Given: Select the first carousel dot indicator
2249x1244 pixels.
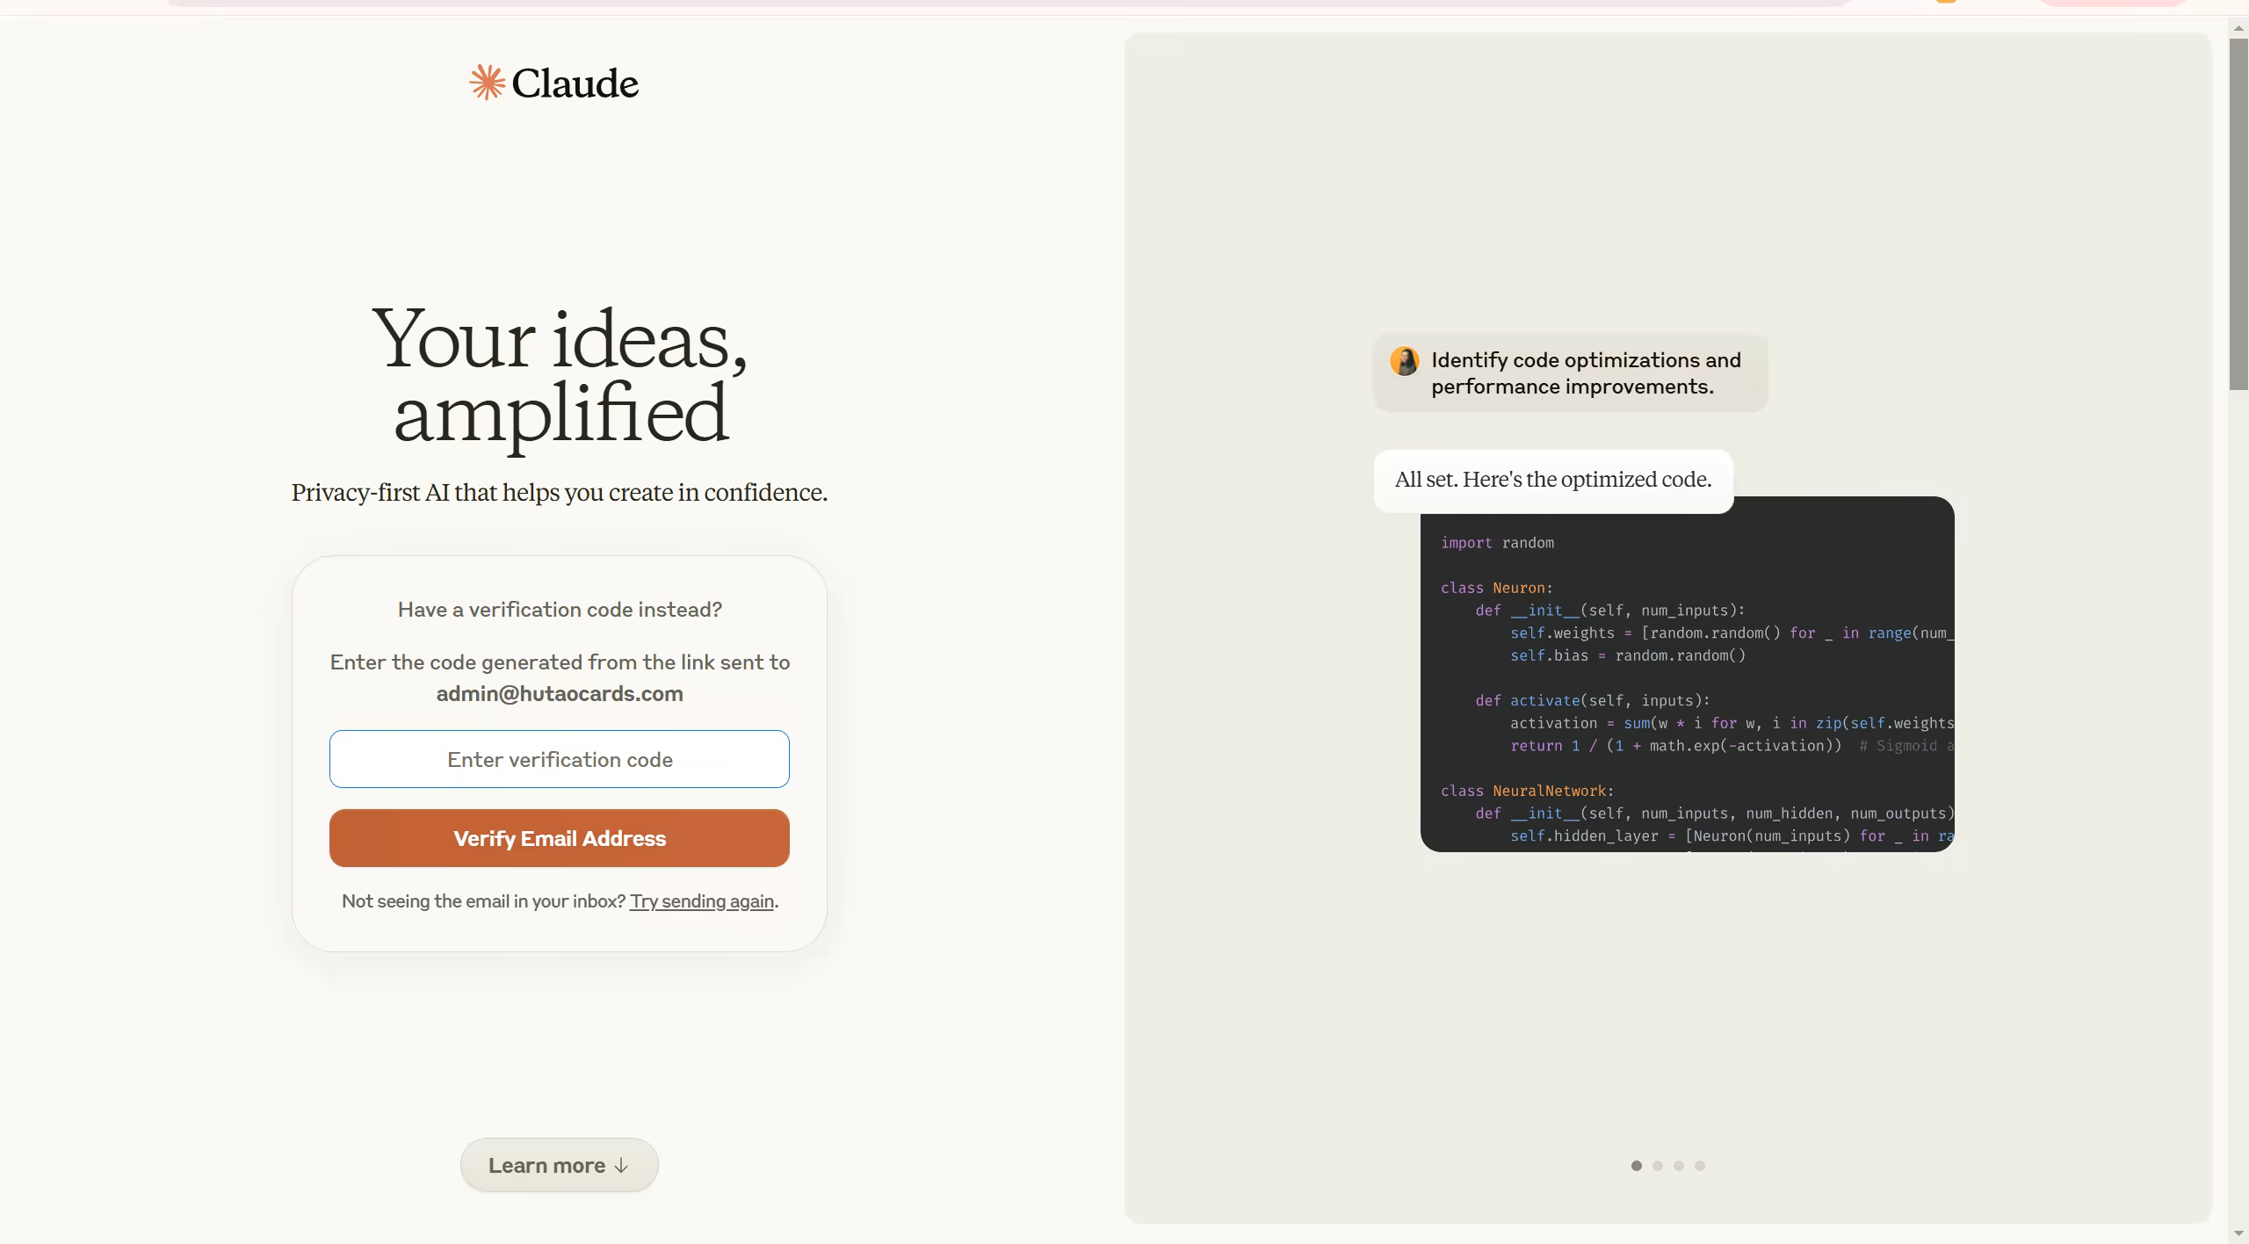Looking at the screenshot, I should [x=1636, y=1166].
